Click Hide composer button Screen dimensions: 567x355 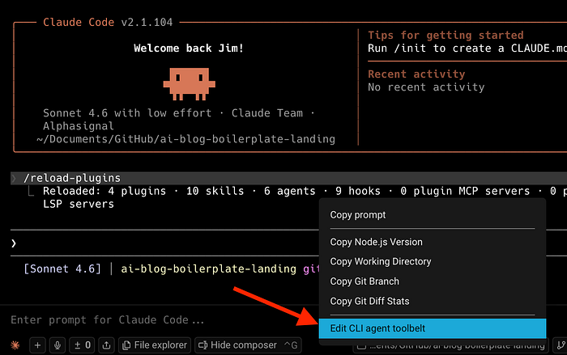tap(248, 345)
